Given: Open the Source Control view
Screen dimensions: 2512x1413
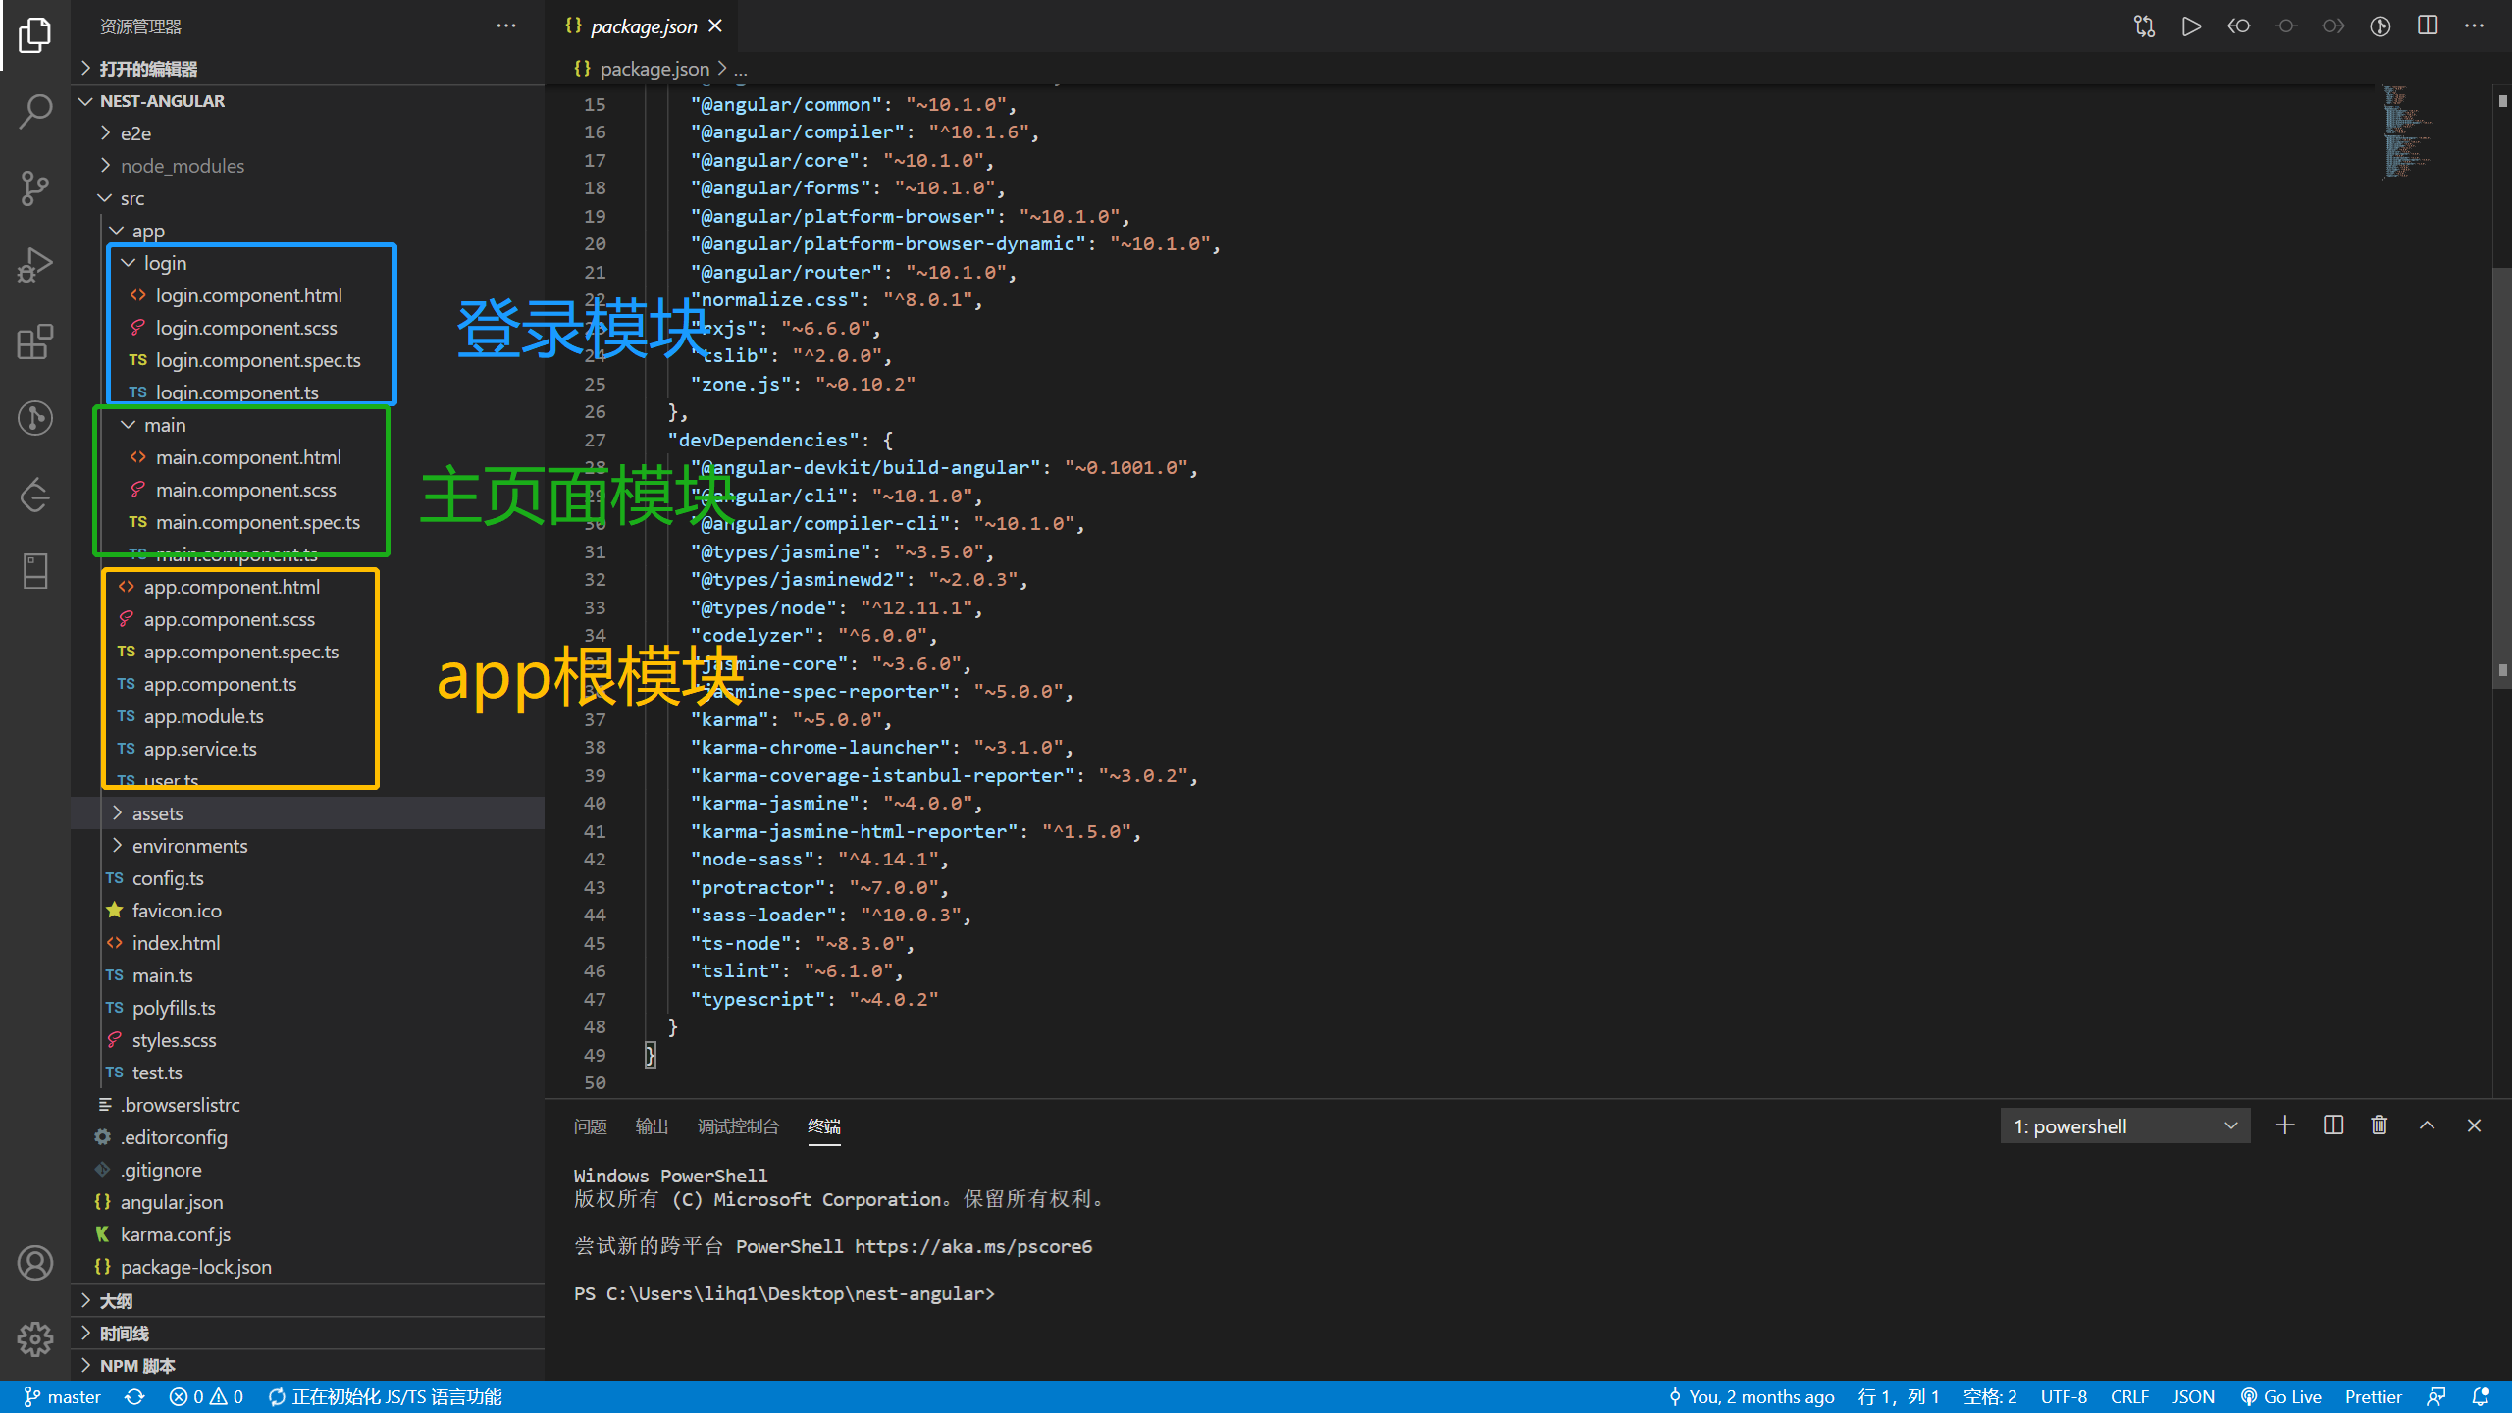Looking at the screenshot, I should coord(35,187).
